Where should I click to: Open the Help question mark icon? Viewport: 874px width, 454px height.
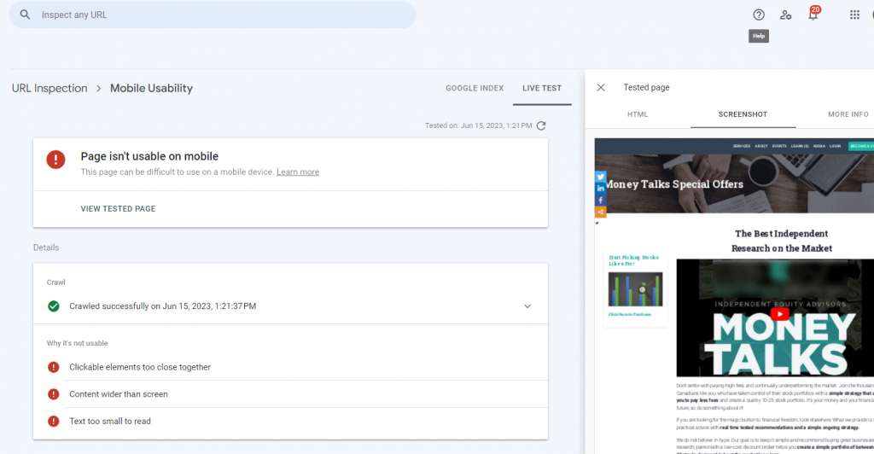[759, 15]
